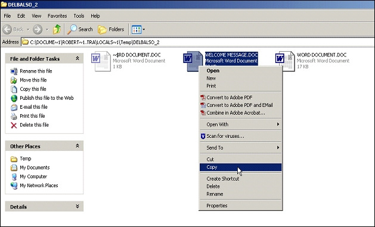Click the E-mail this file link
Screen dimensions: 375x227
coord(34,107)
